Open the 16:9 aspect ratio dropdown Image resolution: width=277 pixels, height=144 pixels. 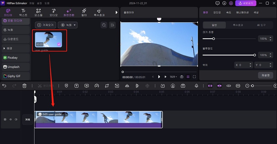(173, 77)
